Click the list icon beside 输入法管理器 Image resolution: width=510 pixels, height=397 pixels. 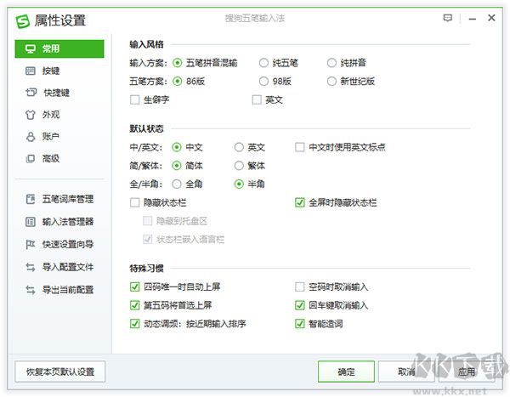[31, 222]
